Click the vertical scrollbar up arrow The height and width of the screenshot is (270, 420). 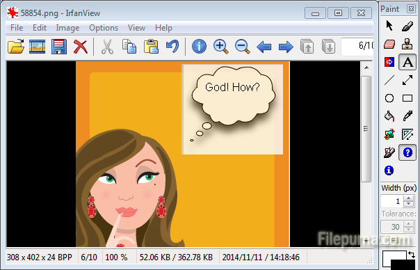click(366, 67)
